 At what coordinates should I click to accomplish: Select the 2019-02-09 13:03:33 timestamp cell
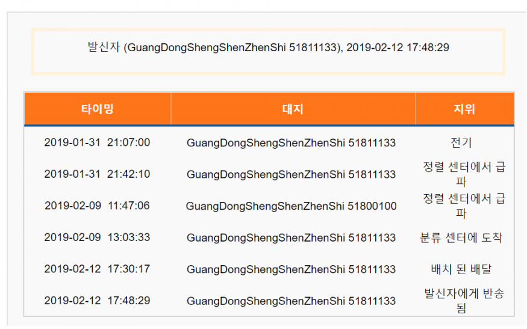pos(97,237)
